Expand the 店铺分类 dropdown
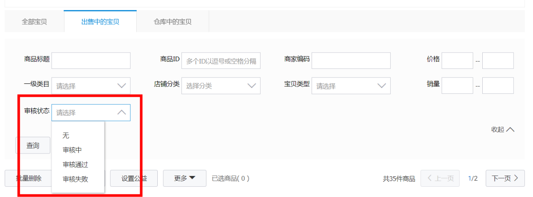This screenshot has width=533, height=197. [x=221, y=86]
